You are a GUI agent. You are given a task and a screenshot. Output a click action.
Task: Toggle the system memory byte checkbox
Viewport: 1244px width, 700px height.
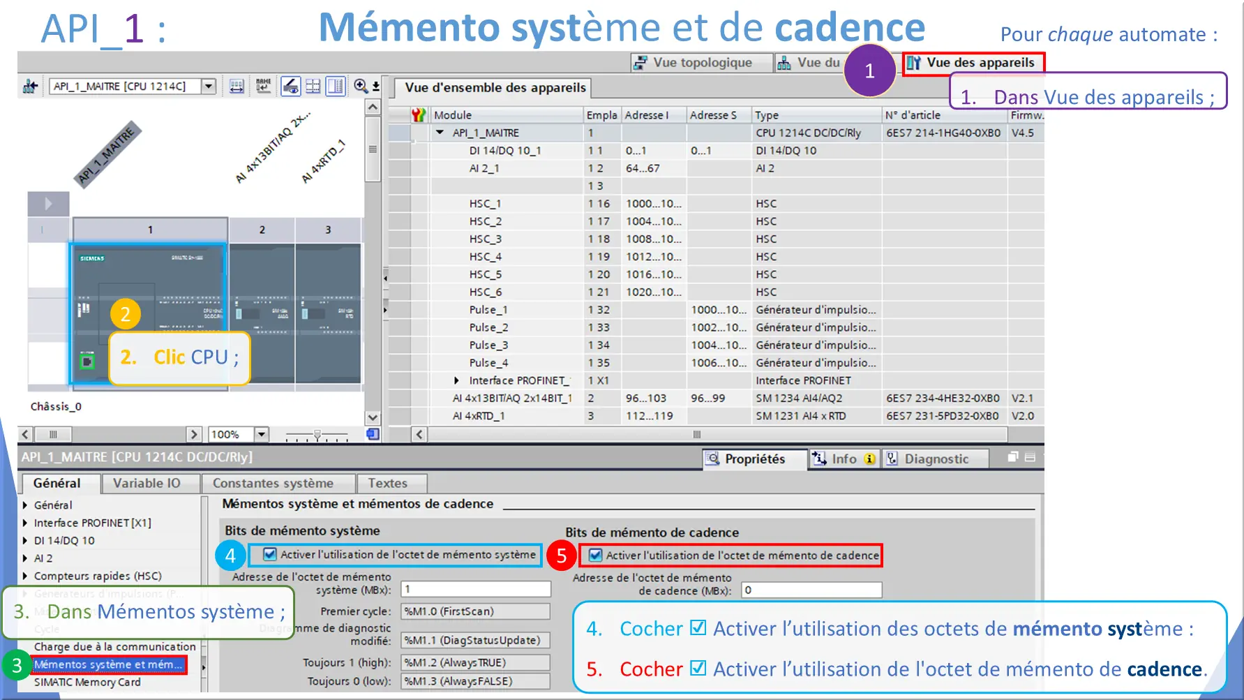[x=269, y=554]
